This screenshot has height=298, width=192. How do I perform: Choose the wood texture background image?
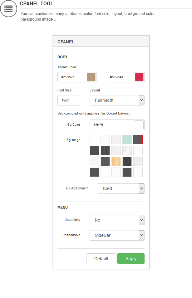click(116, 161)
